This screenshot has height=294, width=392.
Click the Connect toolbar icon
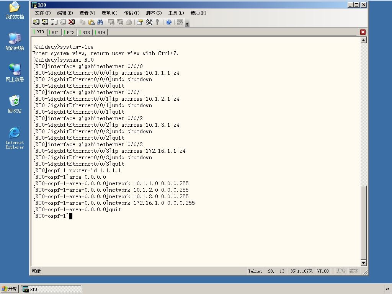[x=36, y=22]
